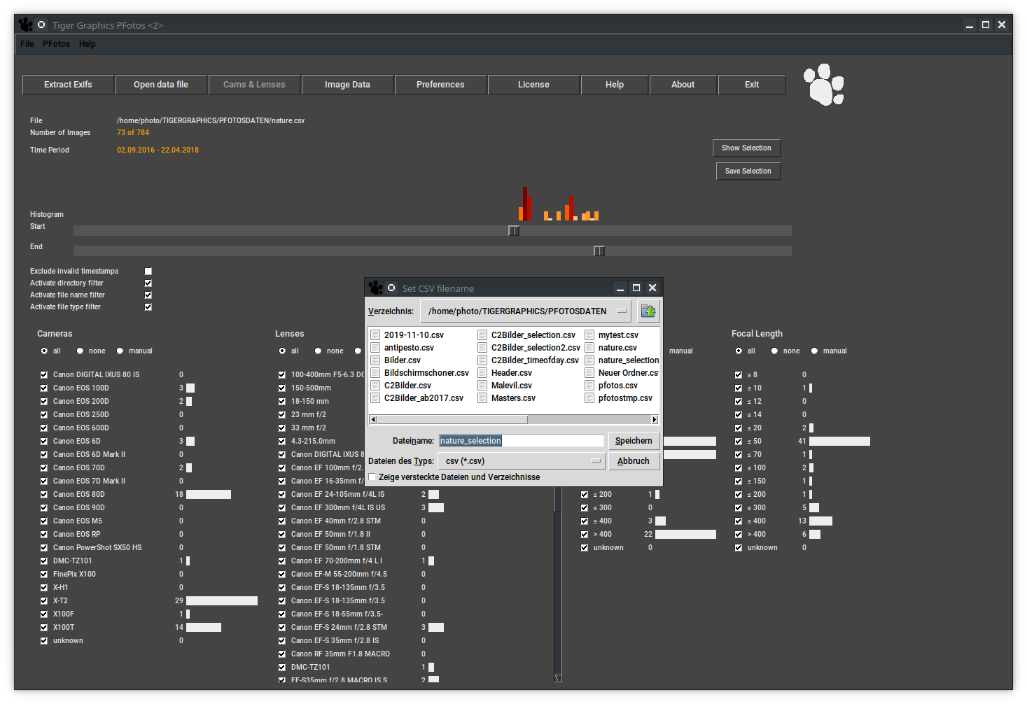
Task: Enable Exclude invalid timestamps checkbox
Action: tap(148, 272)
